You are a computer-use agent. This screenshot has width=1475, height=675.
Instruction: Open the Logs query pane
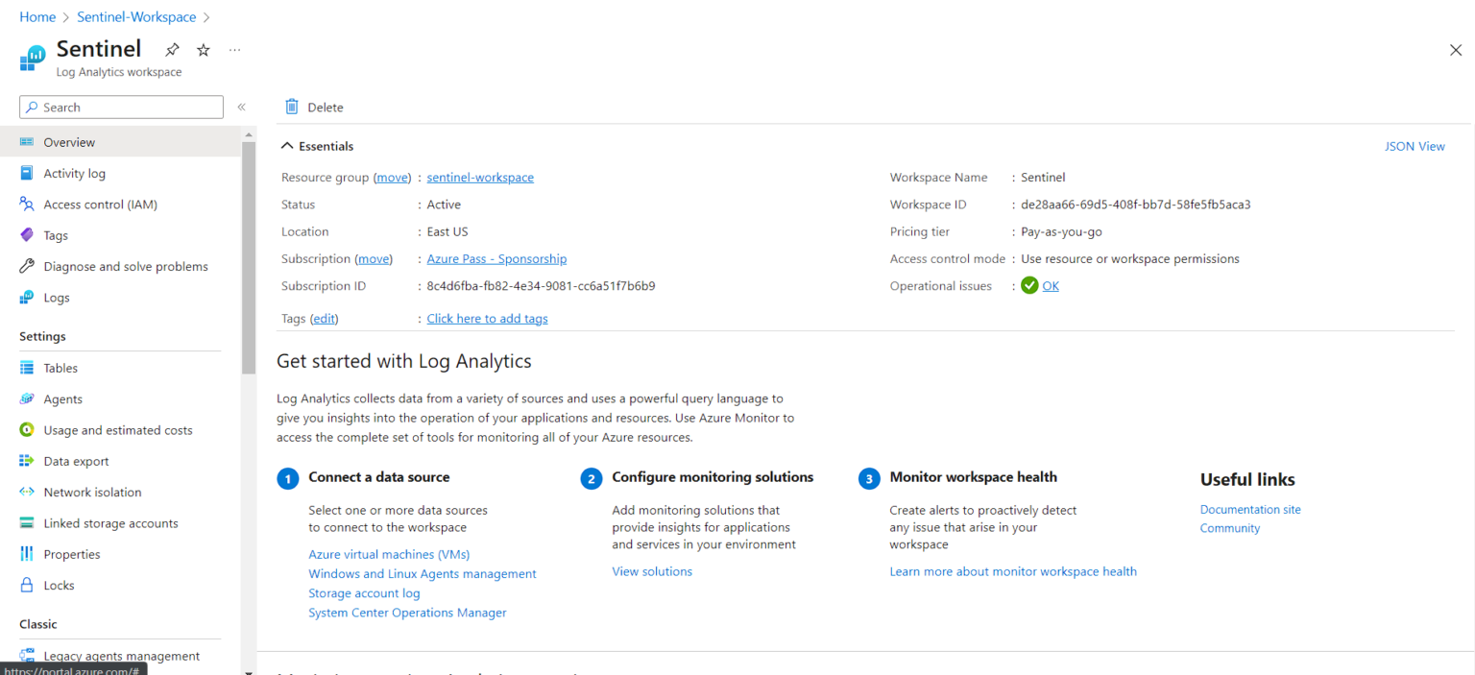[x=57, y=297]
